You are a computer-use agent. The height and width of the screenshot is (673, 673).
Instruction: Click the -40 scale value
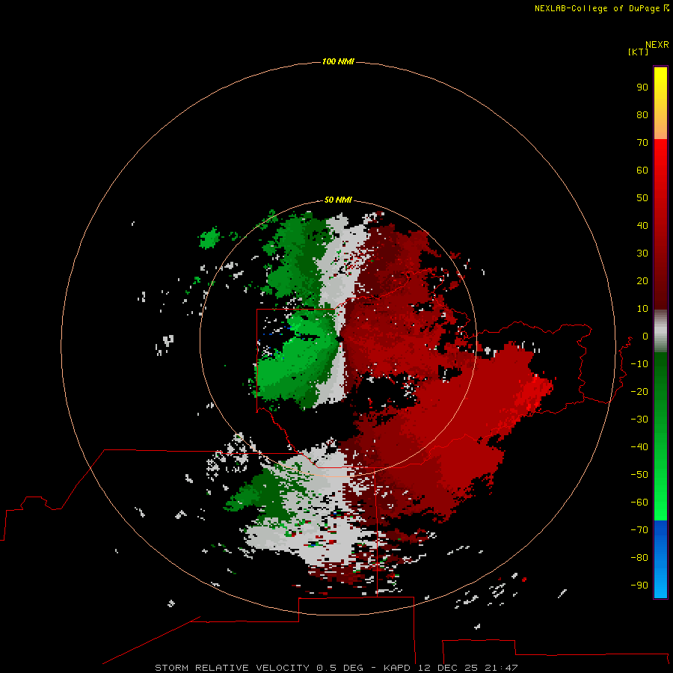[x=639, y=447]
